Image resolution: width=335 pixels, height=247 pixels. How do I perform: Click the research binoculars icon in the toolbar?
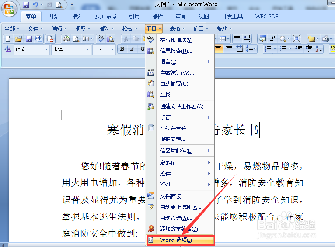[111, 39]
